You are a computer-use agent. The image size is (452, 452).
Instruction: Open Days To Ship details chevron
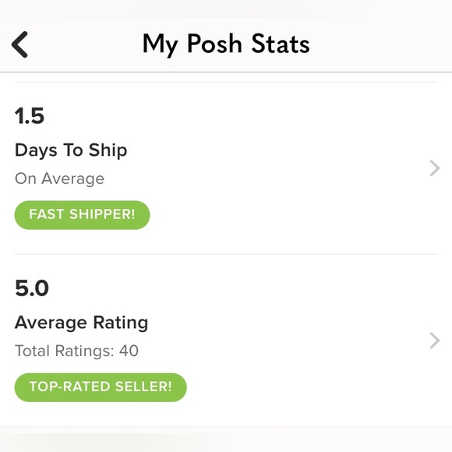click(x=435, y=168)
